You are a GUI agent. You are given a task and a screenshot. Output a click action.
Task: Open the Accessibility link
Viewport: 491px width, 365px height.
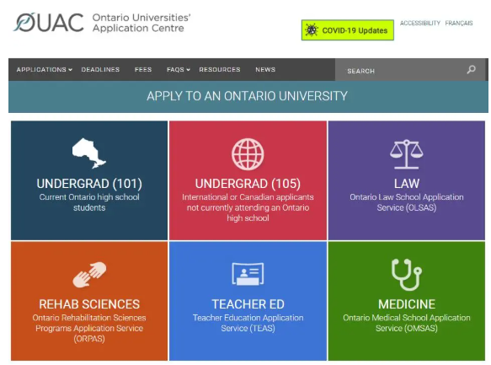tap(420, 24)
